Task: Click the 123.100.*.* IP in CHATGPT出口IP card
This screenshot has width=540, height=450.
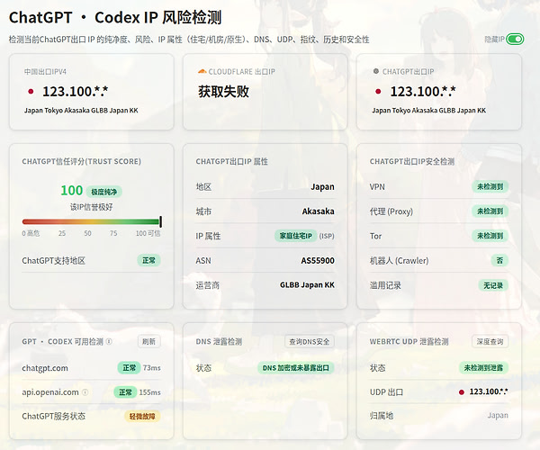Action: tap(423, 92)
